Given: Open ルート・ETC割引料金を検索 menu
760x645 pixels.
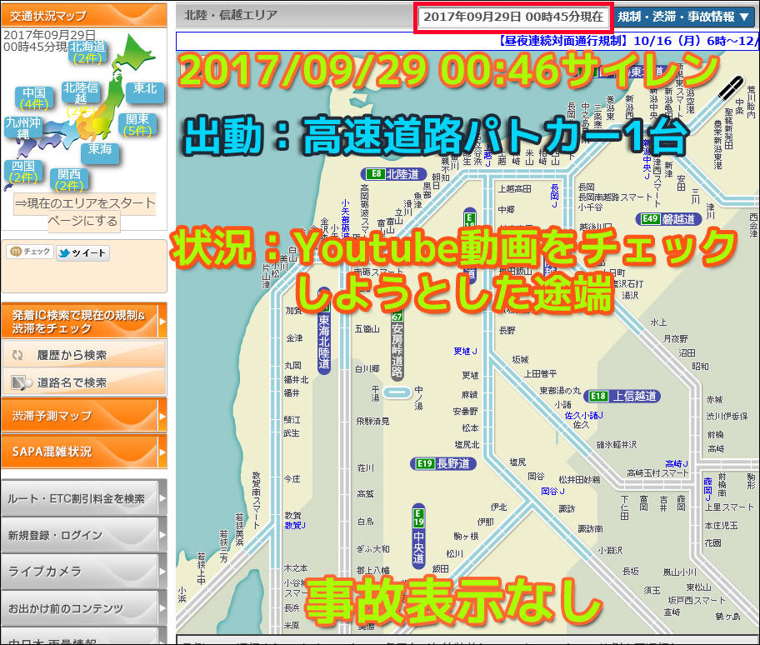Looking at the screenshot, I should coord(84,498).
